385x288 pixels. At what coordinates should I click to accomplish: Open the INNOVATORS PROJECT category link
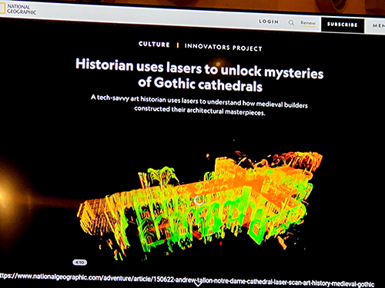click(223, 47)
